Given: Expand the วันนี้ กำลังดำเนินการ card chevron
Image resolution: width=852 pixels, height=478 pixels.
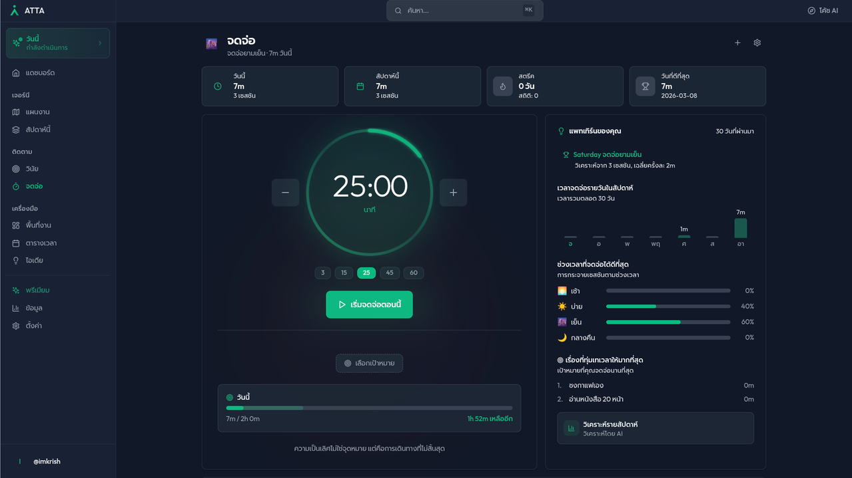Looking at the screenshot, I should (100, 43).
